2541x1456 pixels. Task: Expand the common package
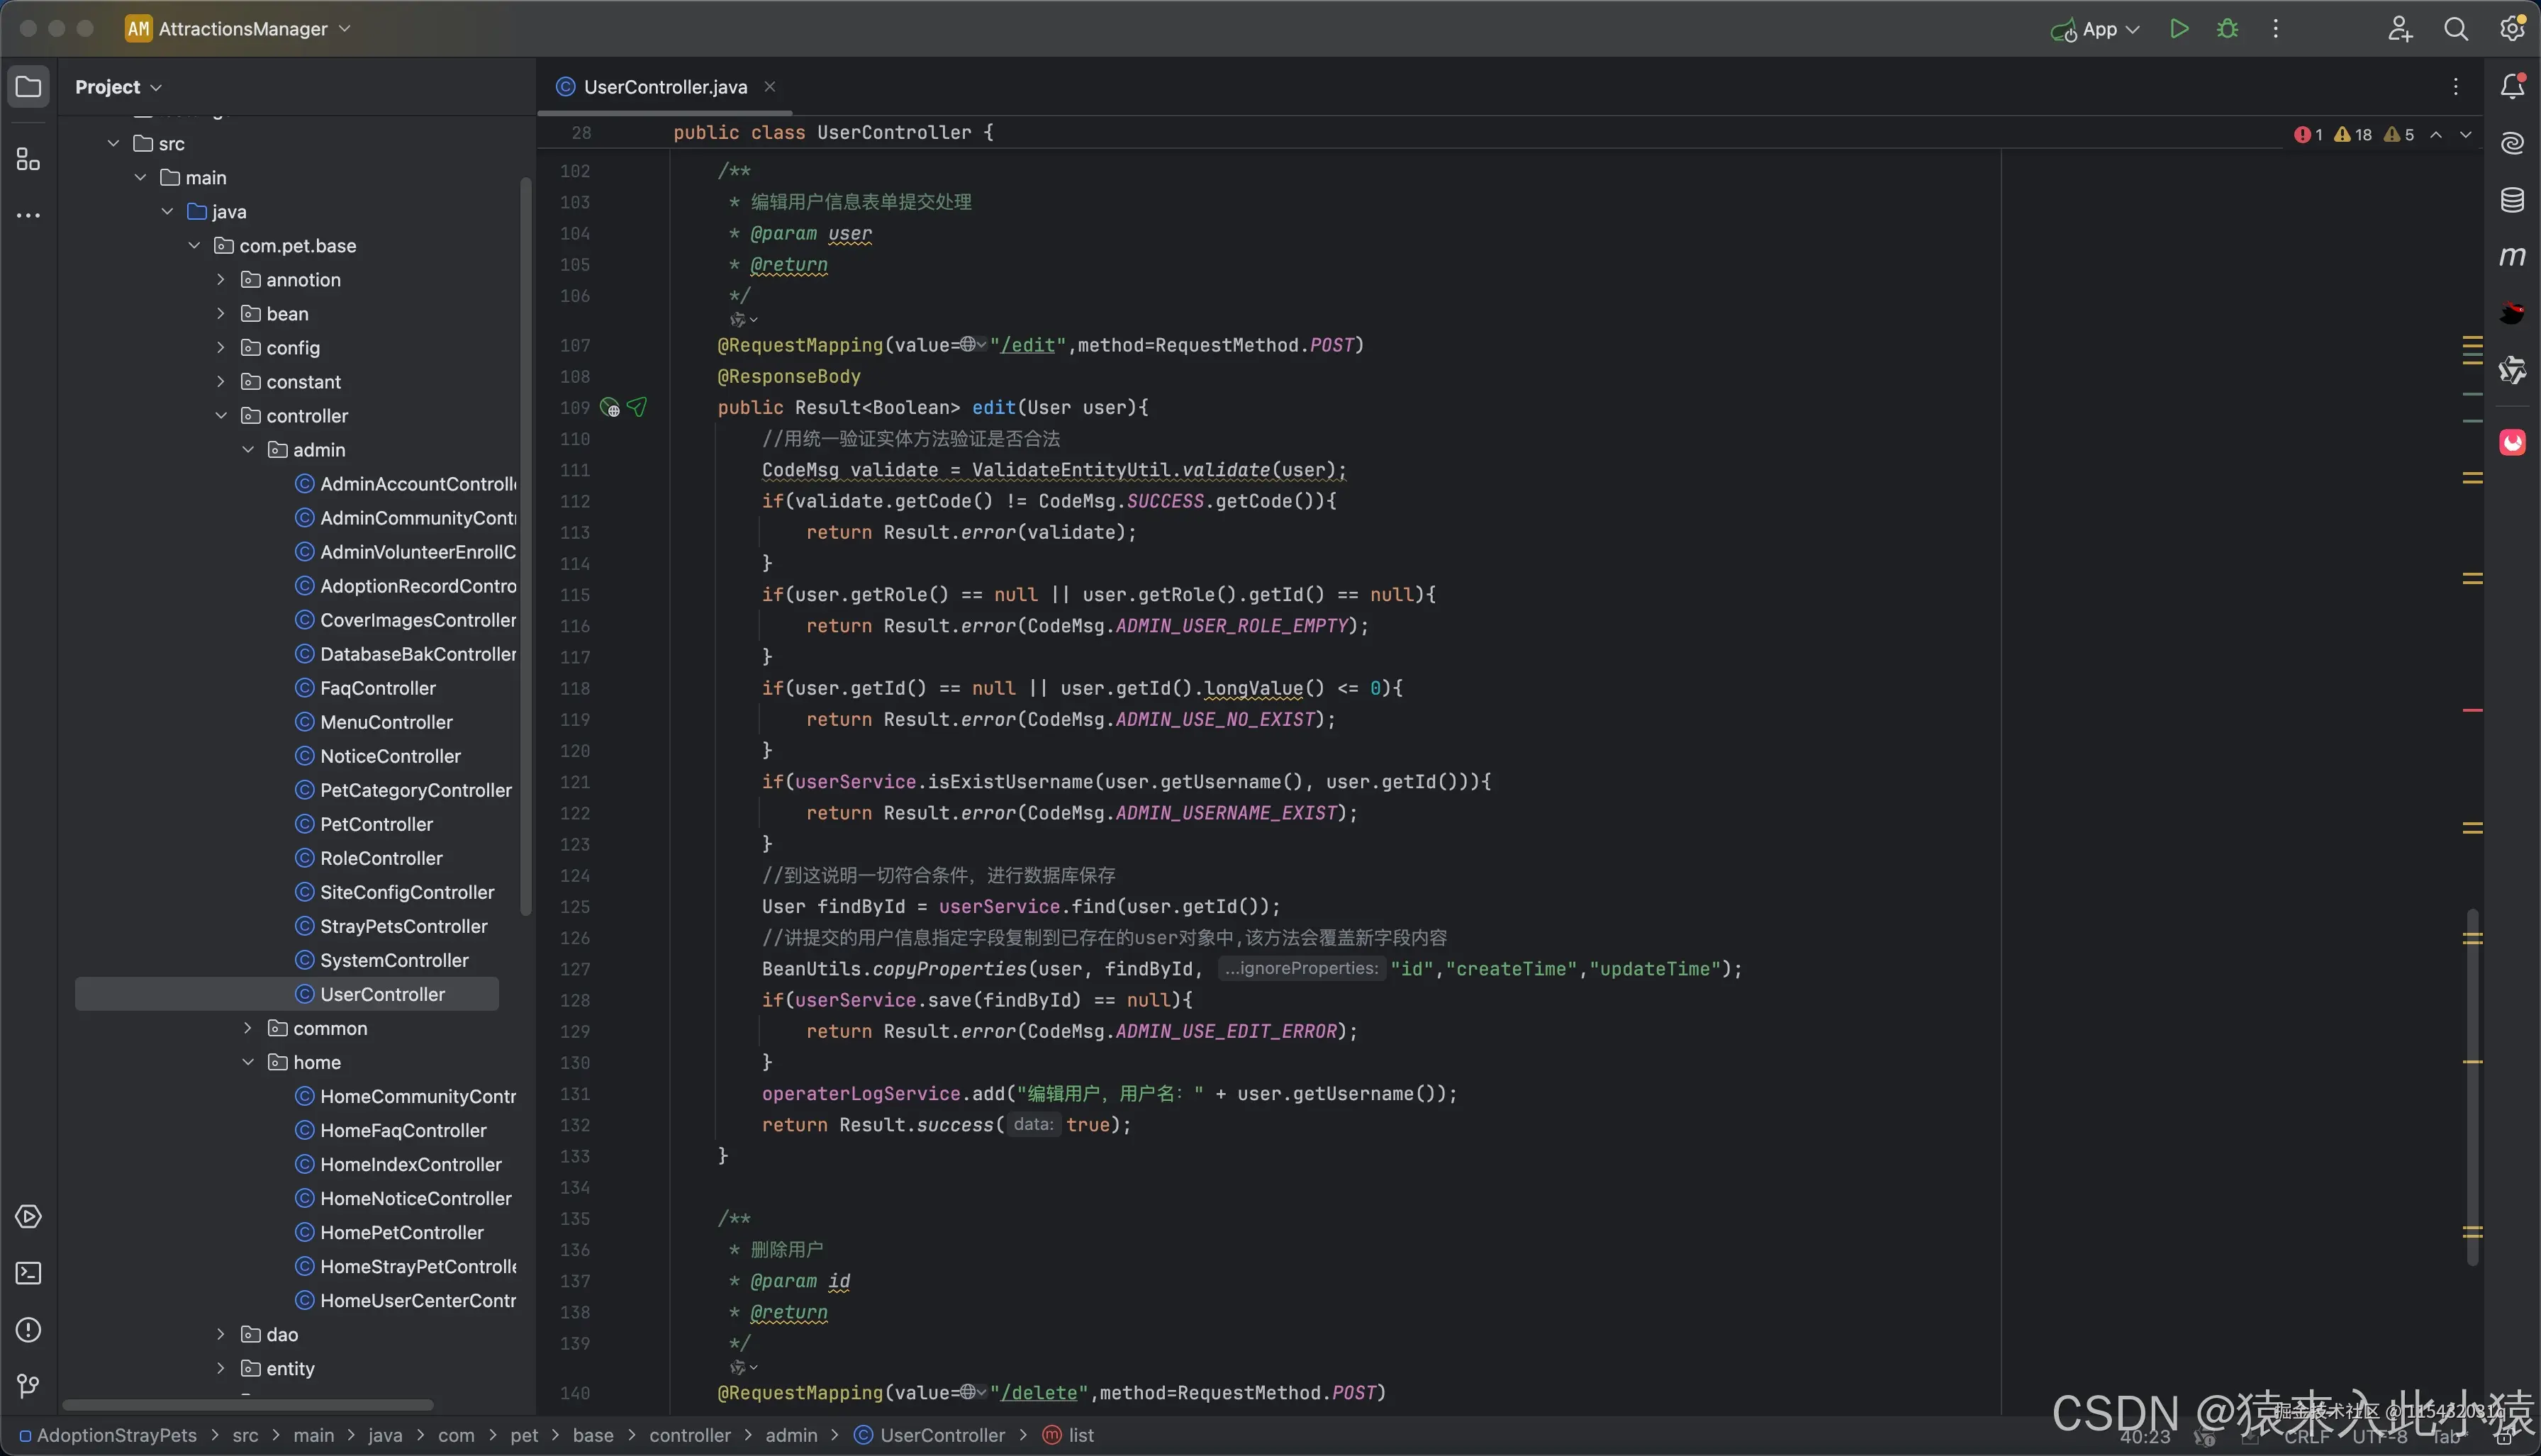pos(248,1028)
